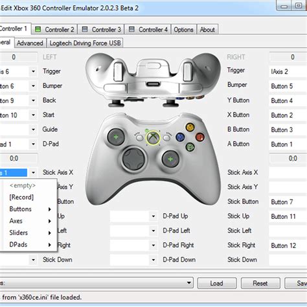This screenshot has width=307, height=307.
Task: Click the left trigger on top-view controller
Action: tap(118, 72)
